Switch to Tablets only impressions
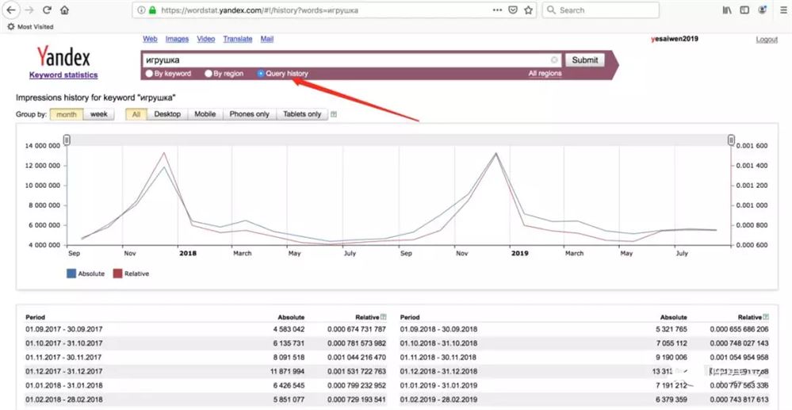The width and height of the screenshot is (792, 410). (302, 114)
